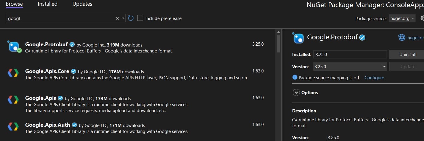Open the Version 3.25.0 dropdown

[x=350, y=67]
